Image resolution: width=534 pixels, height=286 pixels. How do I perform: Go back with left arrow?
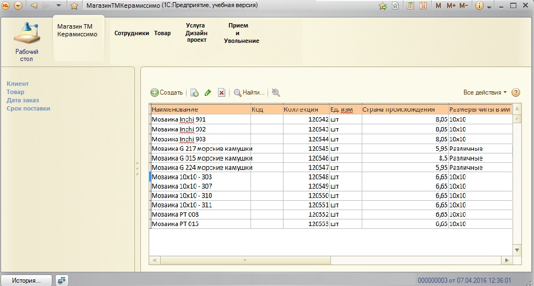[x=34, y=5]
